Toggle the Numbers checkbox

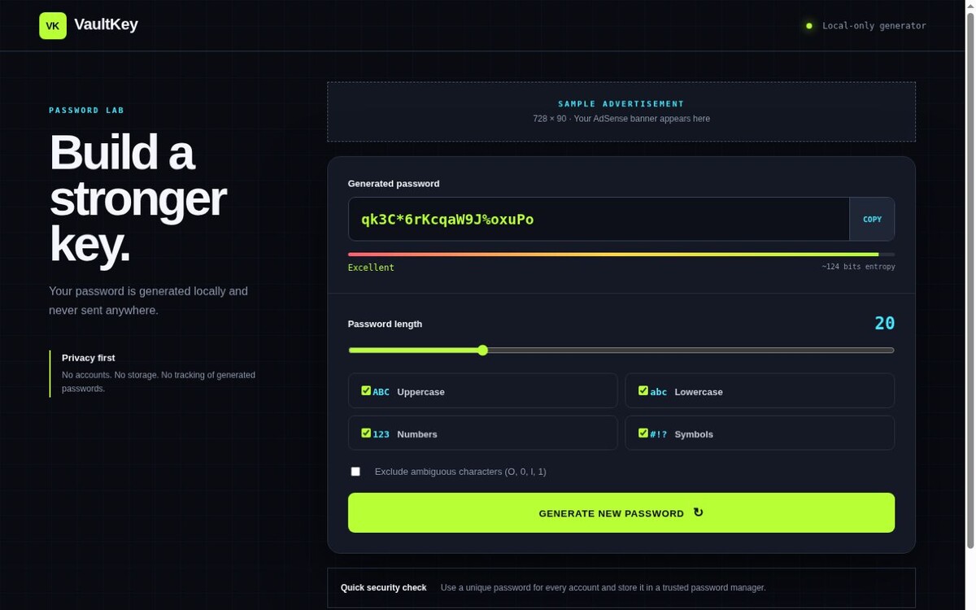coord(366,434)
